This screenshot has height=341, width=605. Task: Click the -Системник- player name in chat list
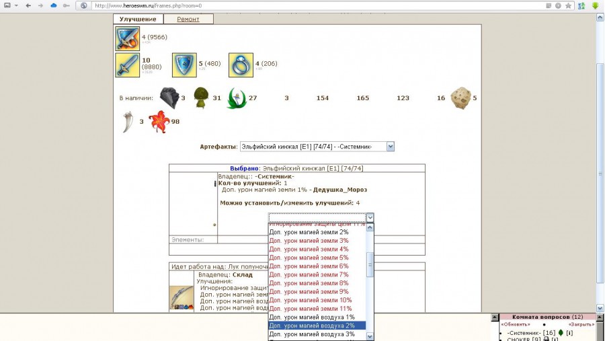click(524, 333)
